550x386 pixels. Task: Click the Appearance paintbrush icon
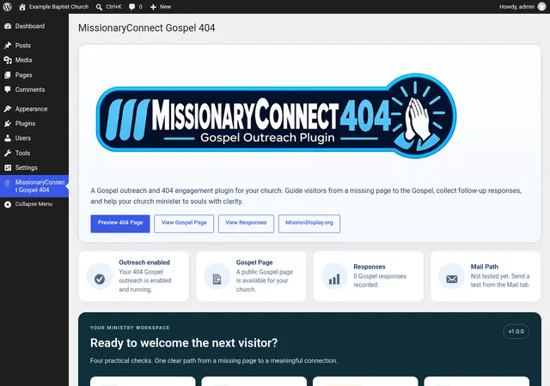tap(8, 109)
